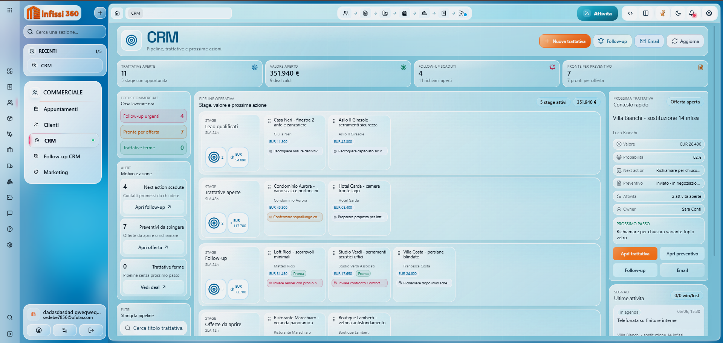Open the chat bubble icon in rail

coord(10,213)
